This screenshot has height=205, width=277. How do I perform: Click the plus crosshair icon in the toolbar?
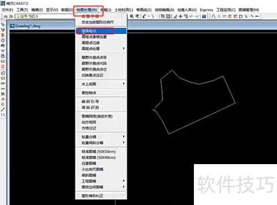181,17
